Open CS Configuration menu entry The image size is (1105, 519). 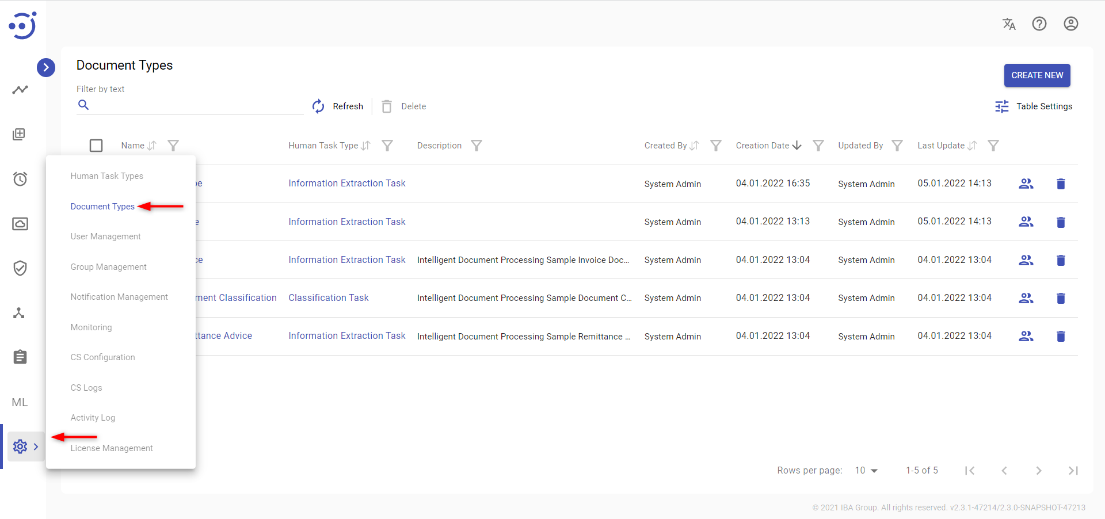pos(102,357)
